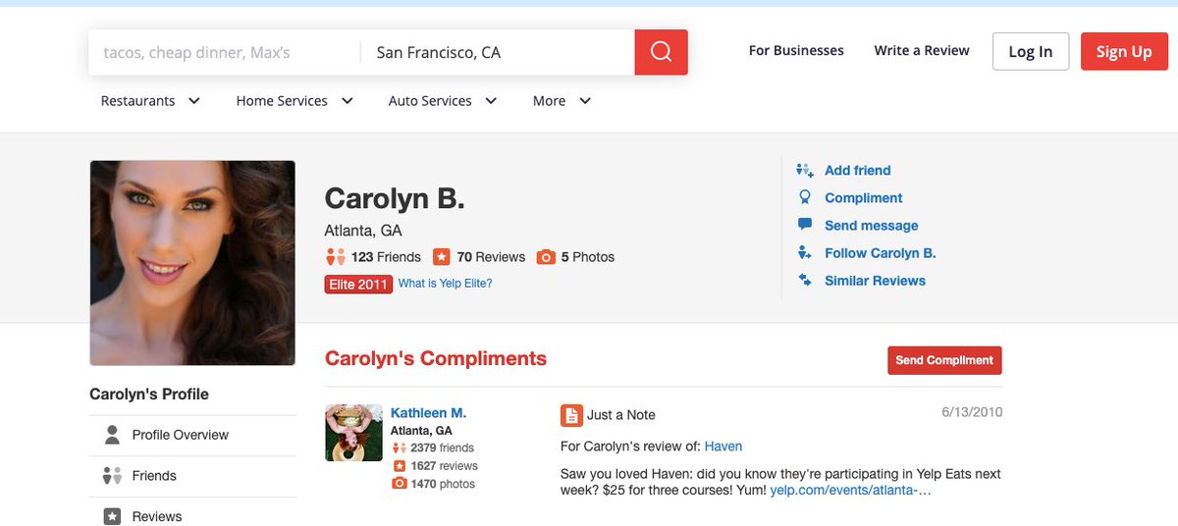The image size is (1178, 526).
Task: Click the Just a Note document icon
Action: pos(571,415)
